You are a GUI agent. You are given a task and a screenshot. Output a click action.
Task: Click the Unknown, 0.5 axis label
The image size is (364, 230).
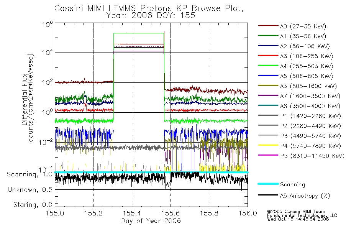[x=30, y=190]
